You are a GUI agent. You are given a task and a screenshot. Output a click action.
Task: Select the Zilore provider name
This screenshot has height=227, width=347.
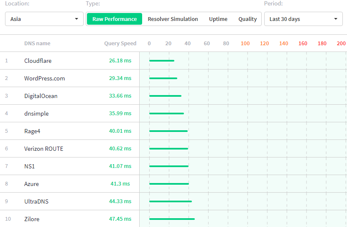tap(32, 219)
